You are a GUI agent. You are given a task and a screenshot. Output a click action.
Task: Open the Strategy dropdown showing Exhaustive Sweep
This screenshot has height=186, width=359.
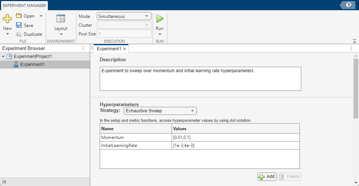click(160, 111)
